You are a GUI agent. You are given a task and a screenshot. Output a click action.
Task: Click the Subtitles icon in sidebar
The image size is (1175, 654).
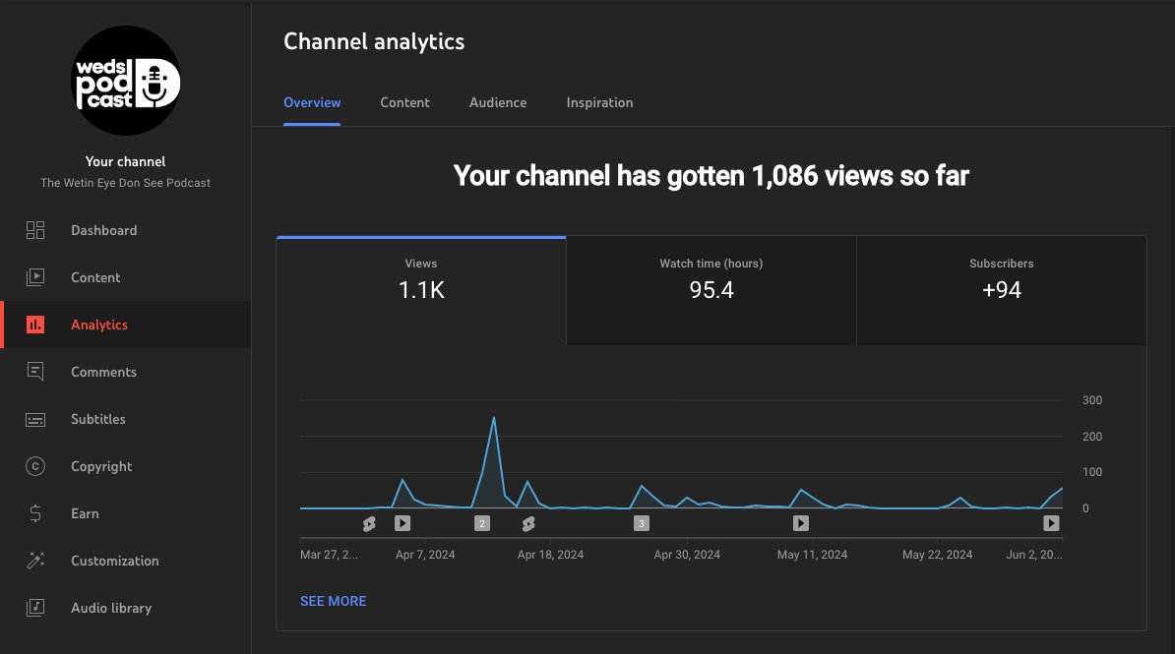coord(35,420)
